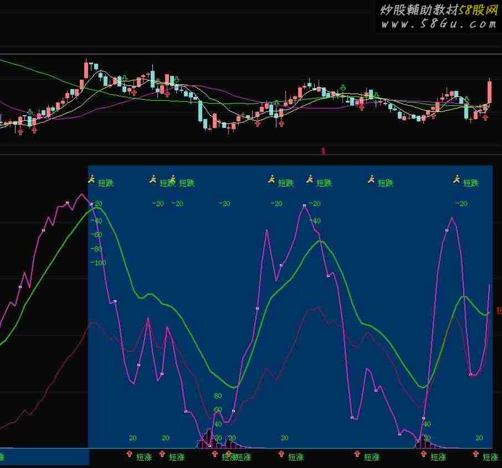The height and width of the screenshot is (468, 502).
Task: Click the rightmost red 短涨 arrow at bottom
Action: click(x=476, y=454)
